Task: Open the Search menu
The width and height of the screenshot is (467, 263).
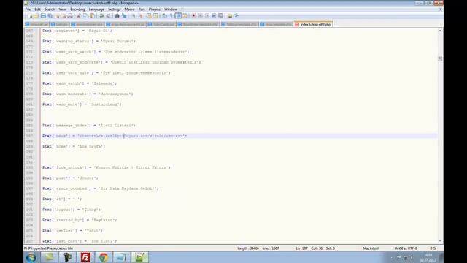Action: point(50,9)
